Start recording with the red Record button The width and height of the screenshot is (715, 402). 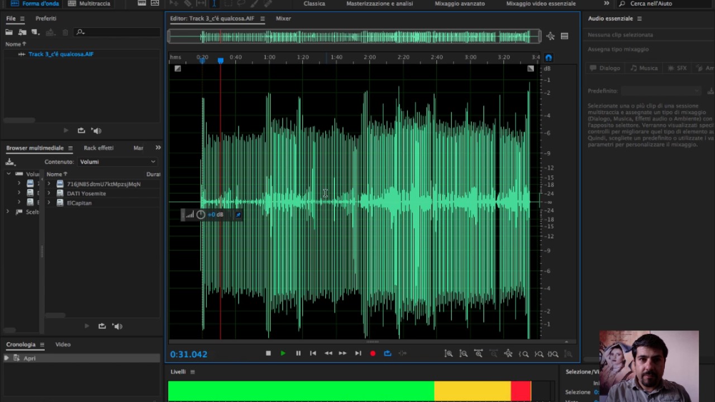pos(373,353)
